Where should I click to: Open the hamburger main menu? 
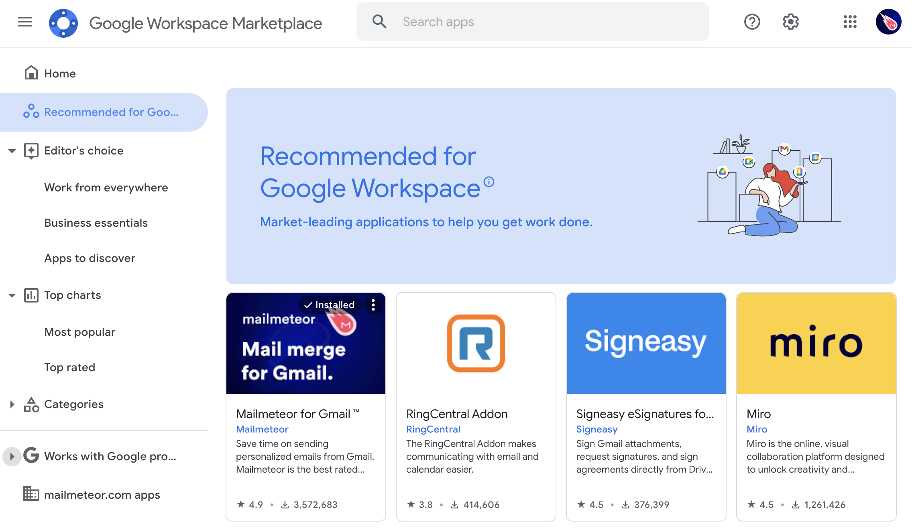[25, 22]
